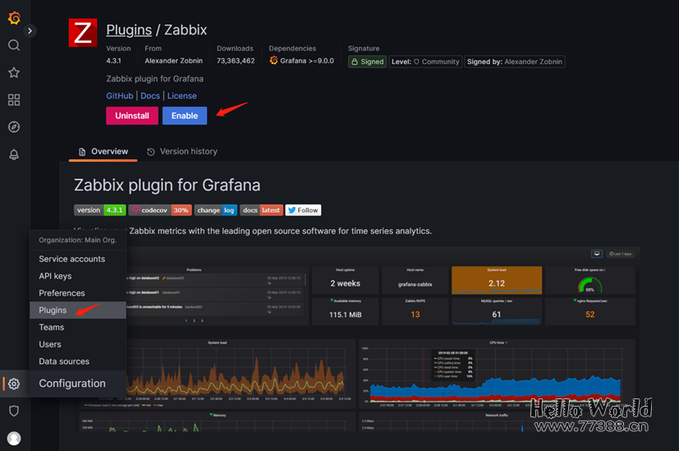Image resolution: width=679 pixels, height=451 pixels.
Task: Switch to the Overview tab
Action: tap(103, 152)
